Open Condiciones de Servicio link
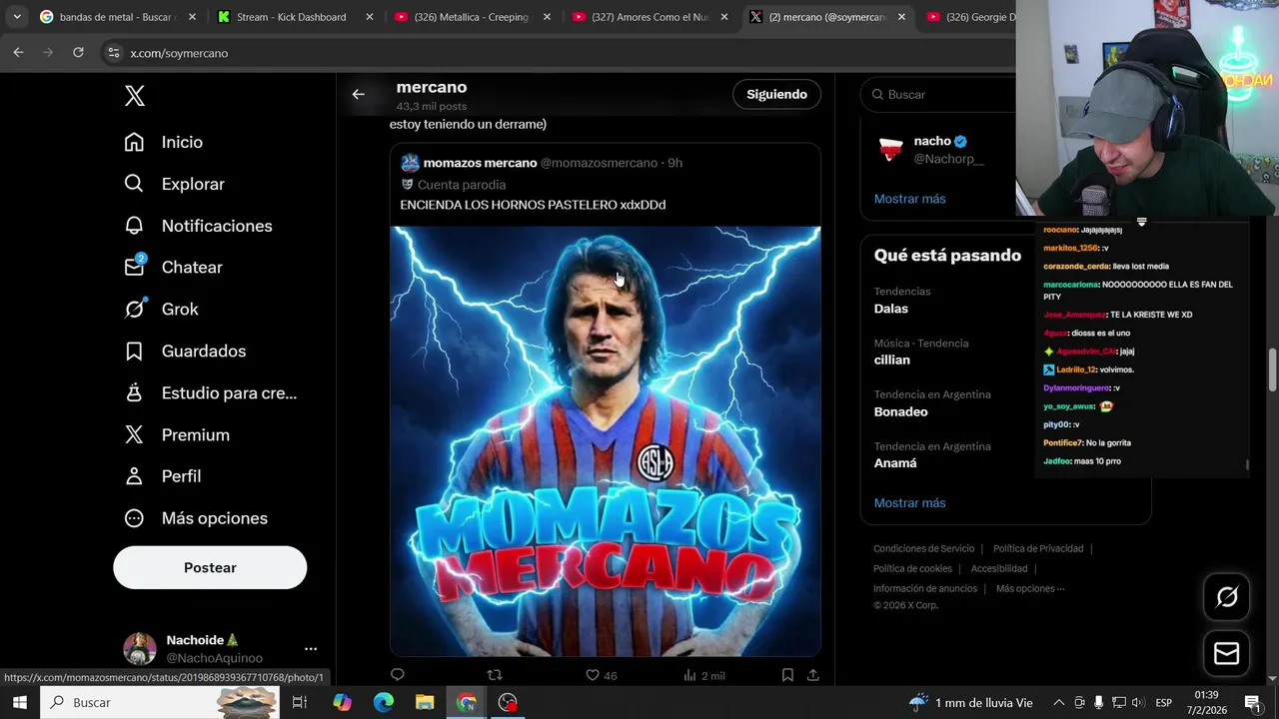Image resolution: width=1279 pixels, height=719 pixels. click(923, 548)
